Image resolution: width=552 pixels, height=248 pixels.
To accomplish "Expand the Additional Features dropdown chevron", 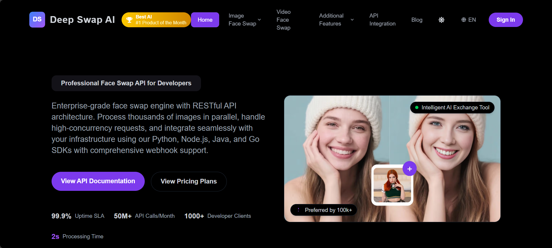I will tap(352, 20).
